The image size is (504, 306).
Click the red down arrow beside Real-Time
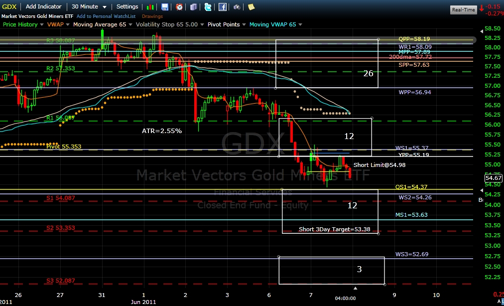pyautogui.click(x=481, y=8)
